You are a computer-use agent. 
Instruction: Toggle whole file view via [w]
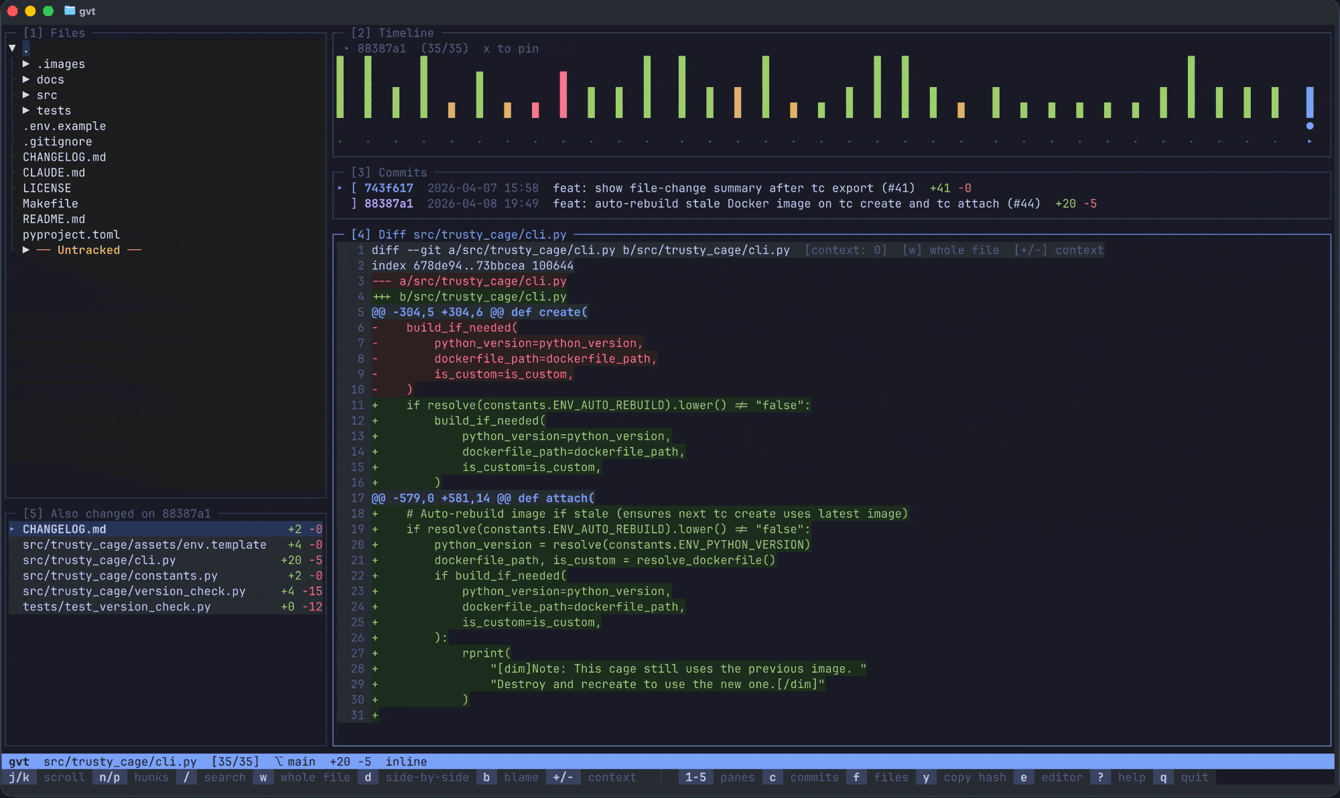(x=950, y=250)
